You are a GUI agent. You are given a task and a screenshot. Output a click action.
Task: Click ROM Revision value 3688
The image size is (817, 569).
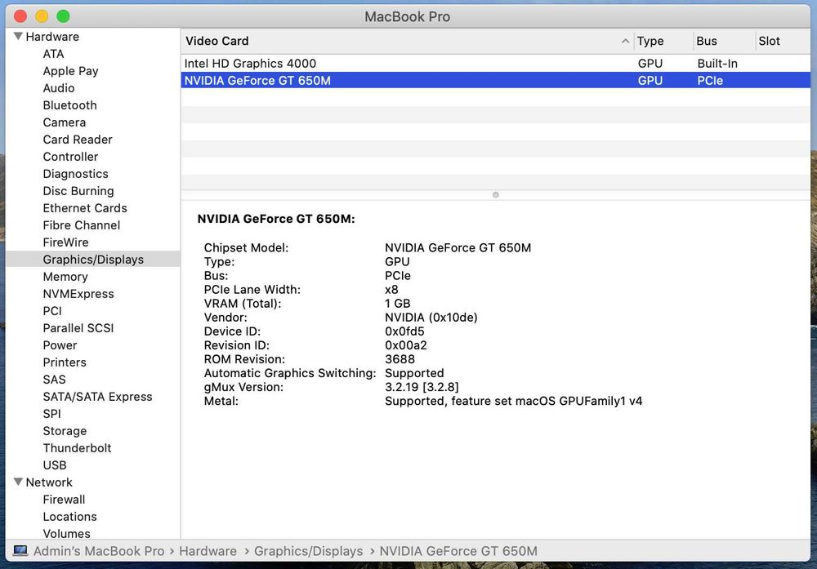coord(400,359)
